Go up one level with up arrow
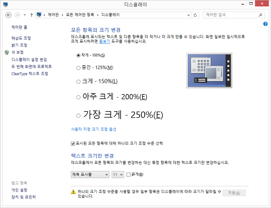This screenshot has width=271, height=208. click(x=32, y=15)
